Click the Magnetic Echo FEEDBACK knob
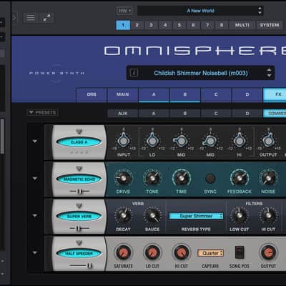Screen dimensions: 286x286 [240, 178]
